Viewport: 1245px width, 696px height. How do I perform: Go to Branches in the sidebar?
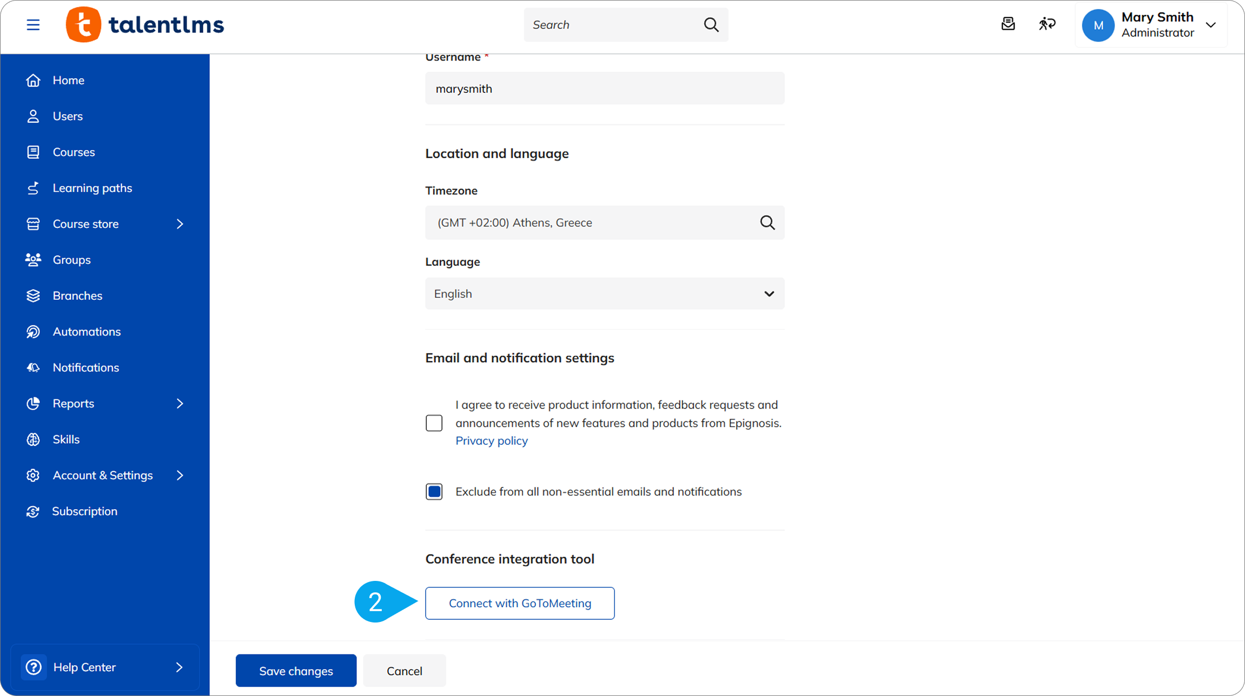click(77, 296)
